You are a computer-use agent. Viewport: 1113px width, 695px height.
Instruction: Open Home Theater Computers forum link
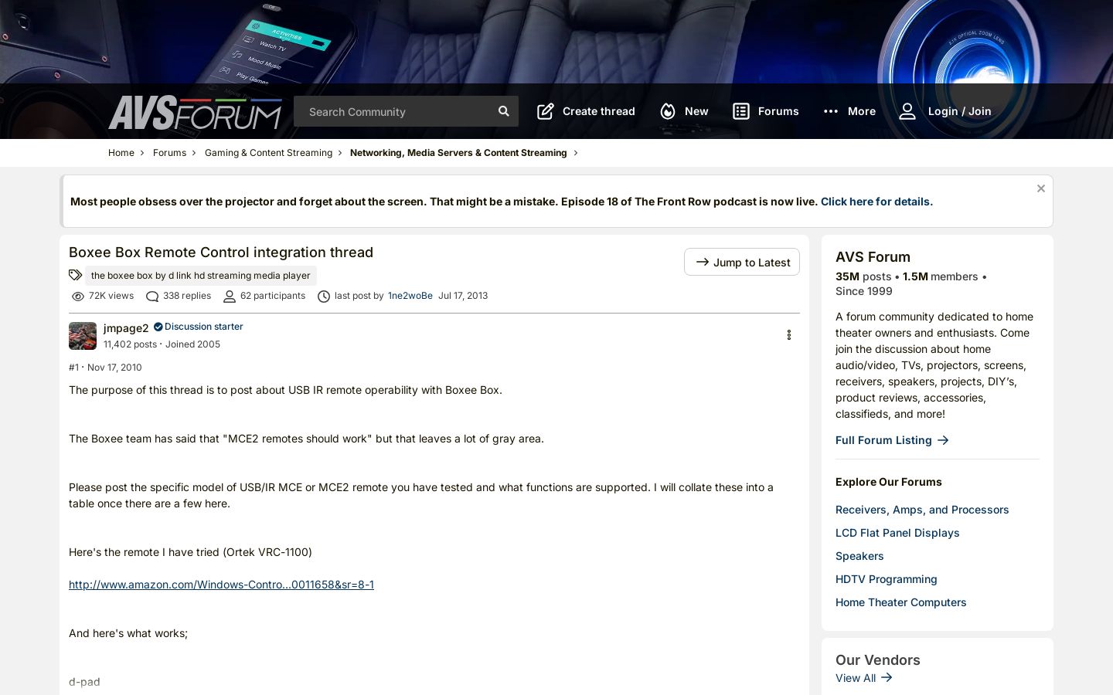coord(900,602)
